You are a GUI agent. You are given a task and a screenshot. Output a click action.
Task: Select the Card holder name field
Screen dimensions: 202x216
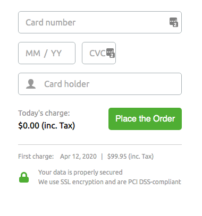click(x=100, y=84)
